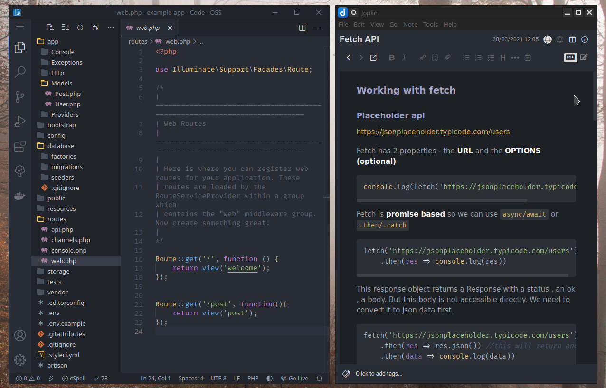The width and height of the screenshot is (606, 388).
Task: Open Accounts menu in activity bar
Action: click(20, 335)
